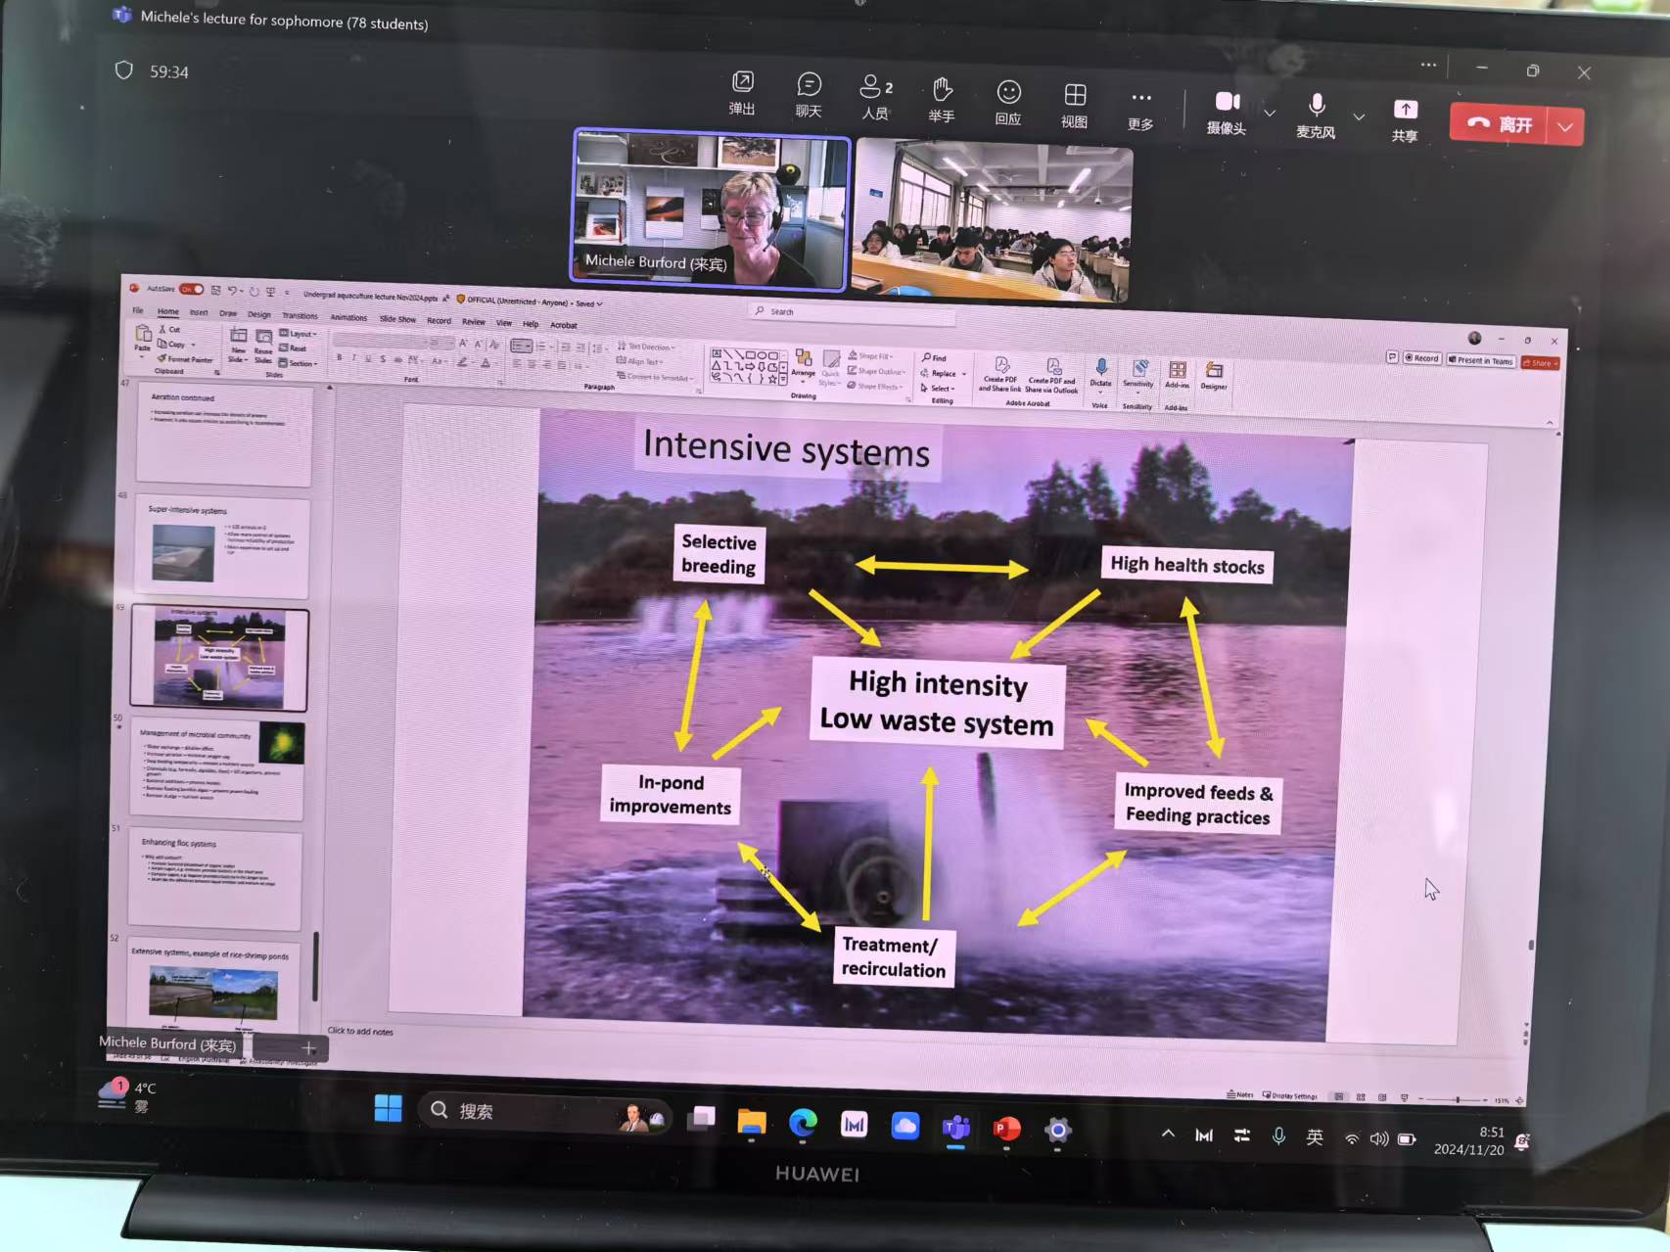Expand the camera options dropdown arrow
Viewport: 1670px width, 1252px height.
(x=1270, y=114)
